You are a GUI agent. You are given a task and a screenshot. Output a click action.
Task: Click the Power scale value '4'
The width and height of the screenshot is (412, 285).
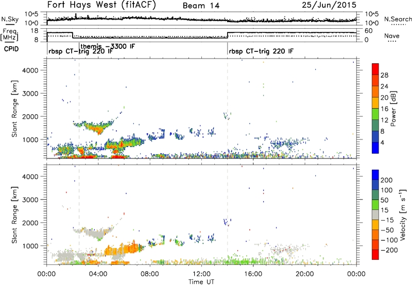tap(382, 142)
